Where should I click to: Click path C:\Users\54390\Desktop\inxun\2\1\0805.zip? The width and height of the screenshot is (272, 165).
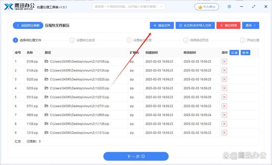click(79, 115)
